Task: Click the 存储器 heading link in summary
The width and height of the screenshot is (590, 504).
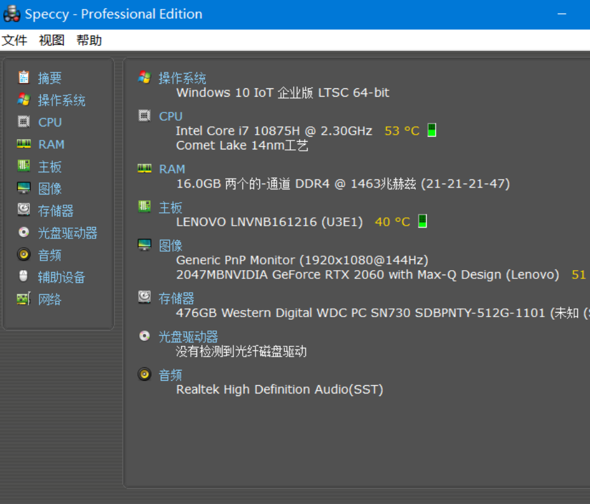Action: pyautogui.click(x=177, y=299)
